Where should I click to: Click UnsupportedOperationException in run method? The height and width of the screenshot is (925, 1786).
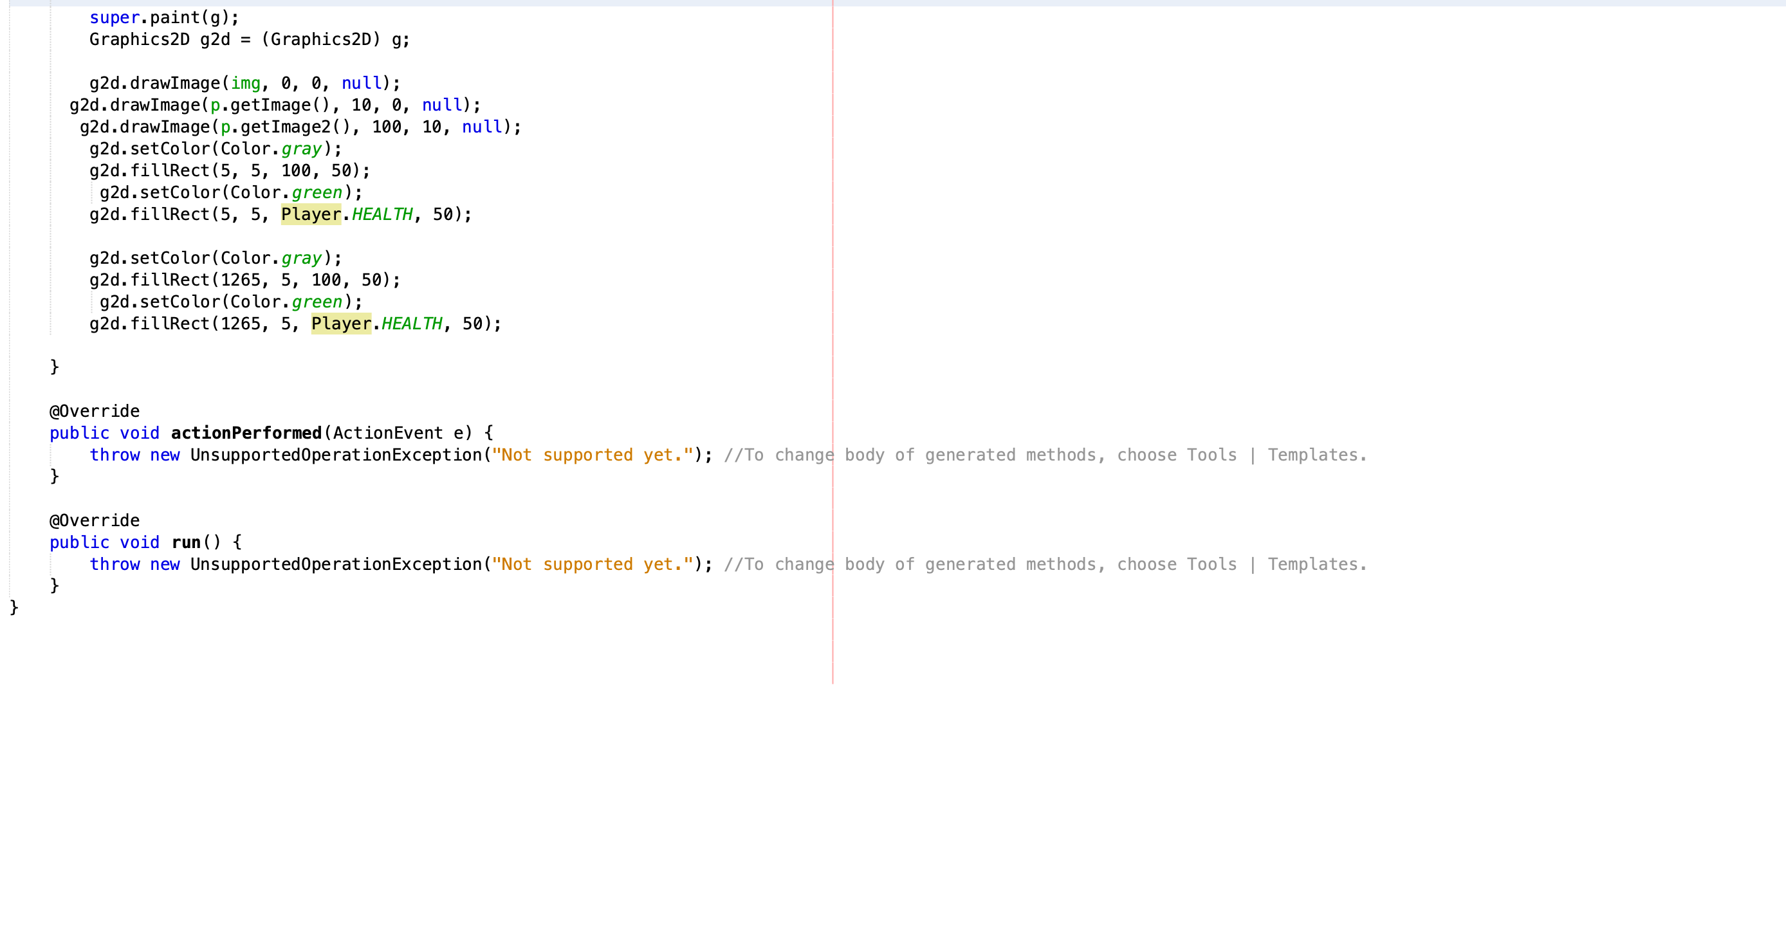[336, 564]
